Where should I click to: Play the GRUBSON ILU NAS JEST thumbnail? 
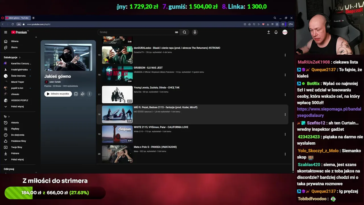click(x=117, y=75)
